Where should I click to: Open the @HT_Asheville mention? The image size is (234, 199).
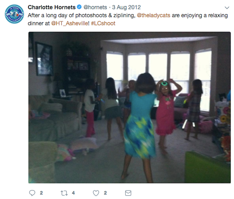70,23
